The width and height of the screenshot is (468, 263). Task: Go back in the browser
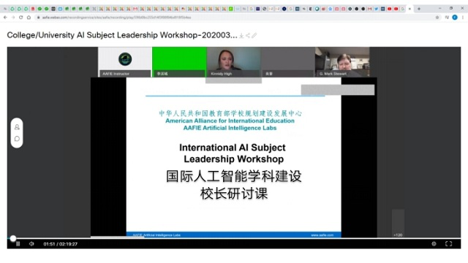coord(5,18)
